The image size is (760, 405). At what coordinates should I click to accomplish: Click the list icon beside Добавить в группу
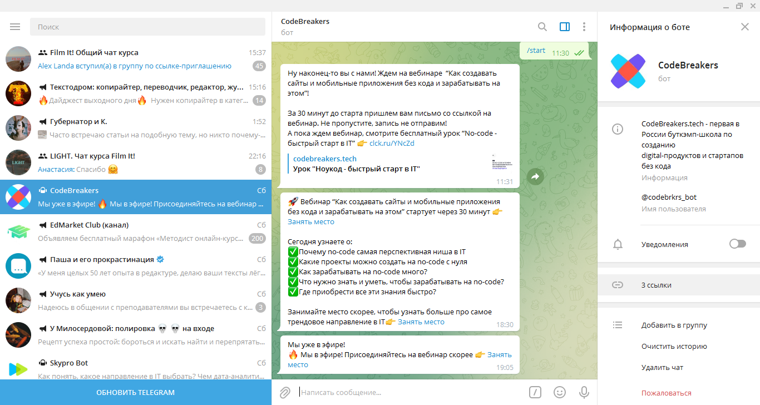pos(617,325)
